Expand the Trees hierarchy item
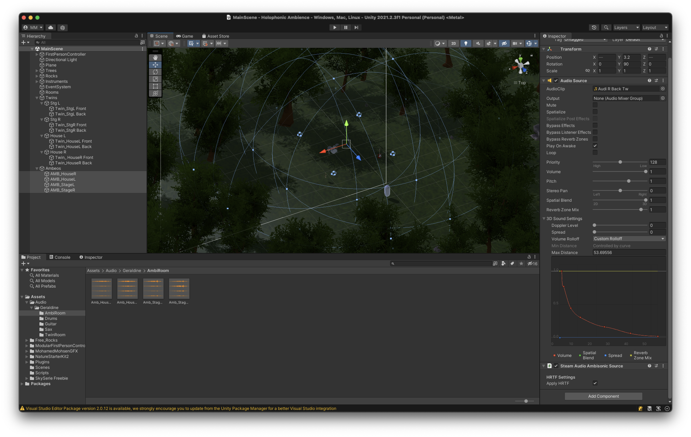 coord(37,71)
